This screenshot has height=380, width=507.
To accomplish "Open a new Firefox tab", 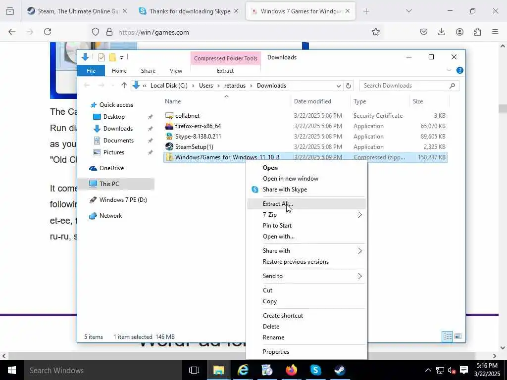I will point(366,11).
